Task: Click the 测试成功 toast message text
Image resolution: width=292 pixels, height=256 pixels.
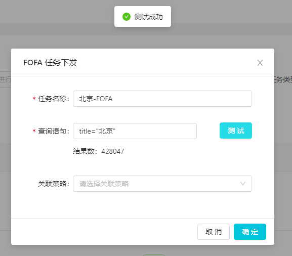Action: pyautogui.click(x=148, y=17)
